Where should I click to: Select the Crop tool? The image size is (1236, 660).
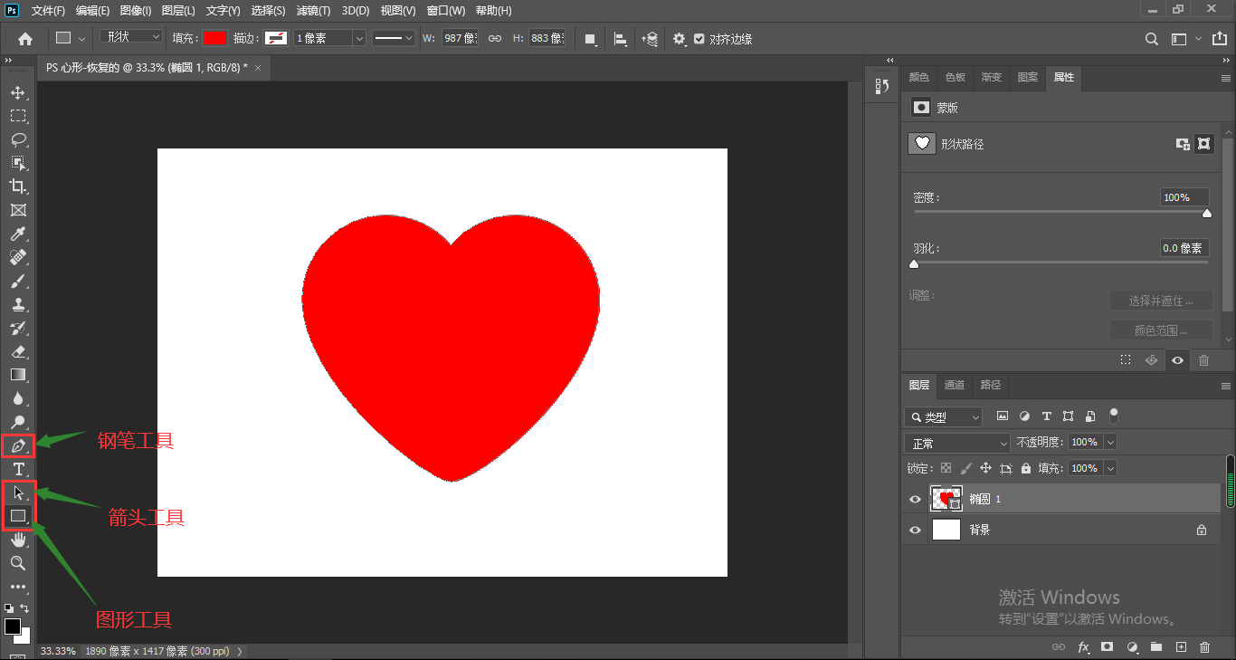17,187
